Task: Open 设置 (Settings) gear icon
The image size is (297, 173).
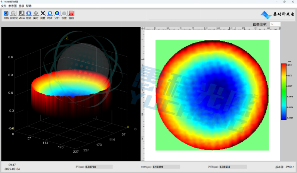Action: [x=64, y=13]
